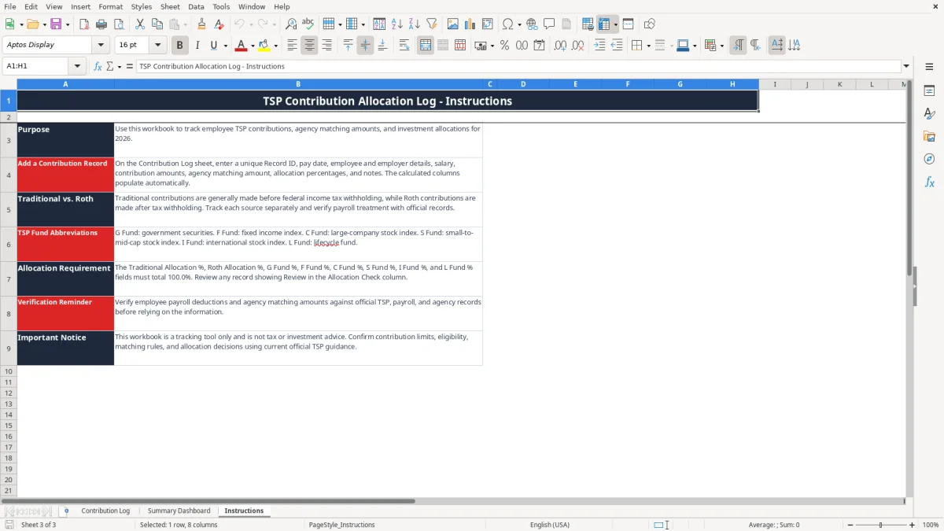
Task: Open font color dropdown arrow
Action: pos(253,46)
